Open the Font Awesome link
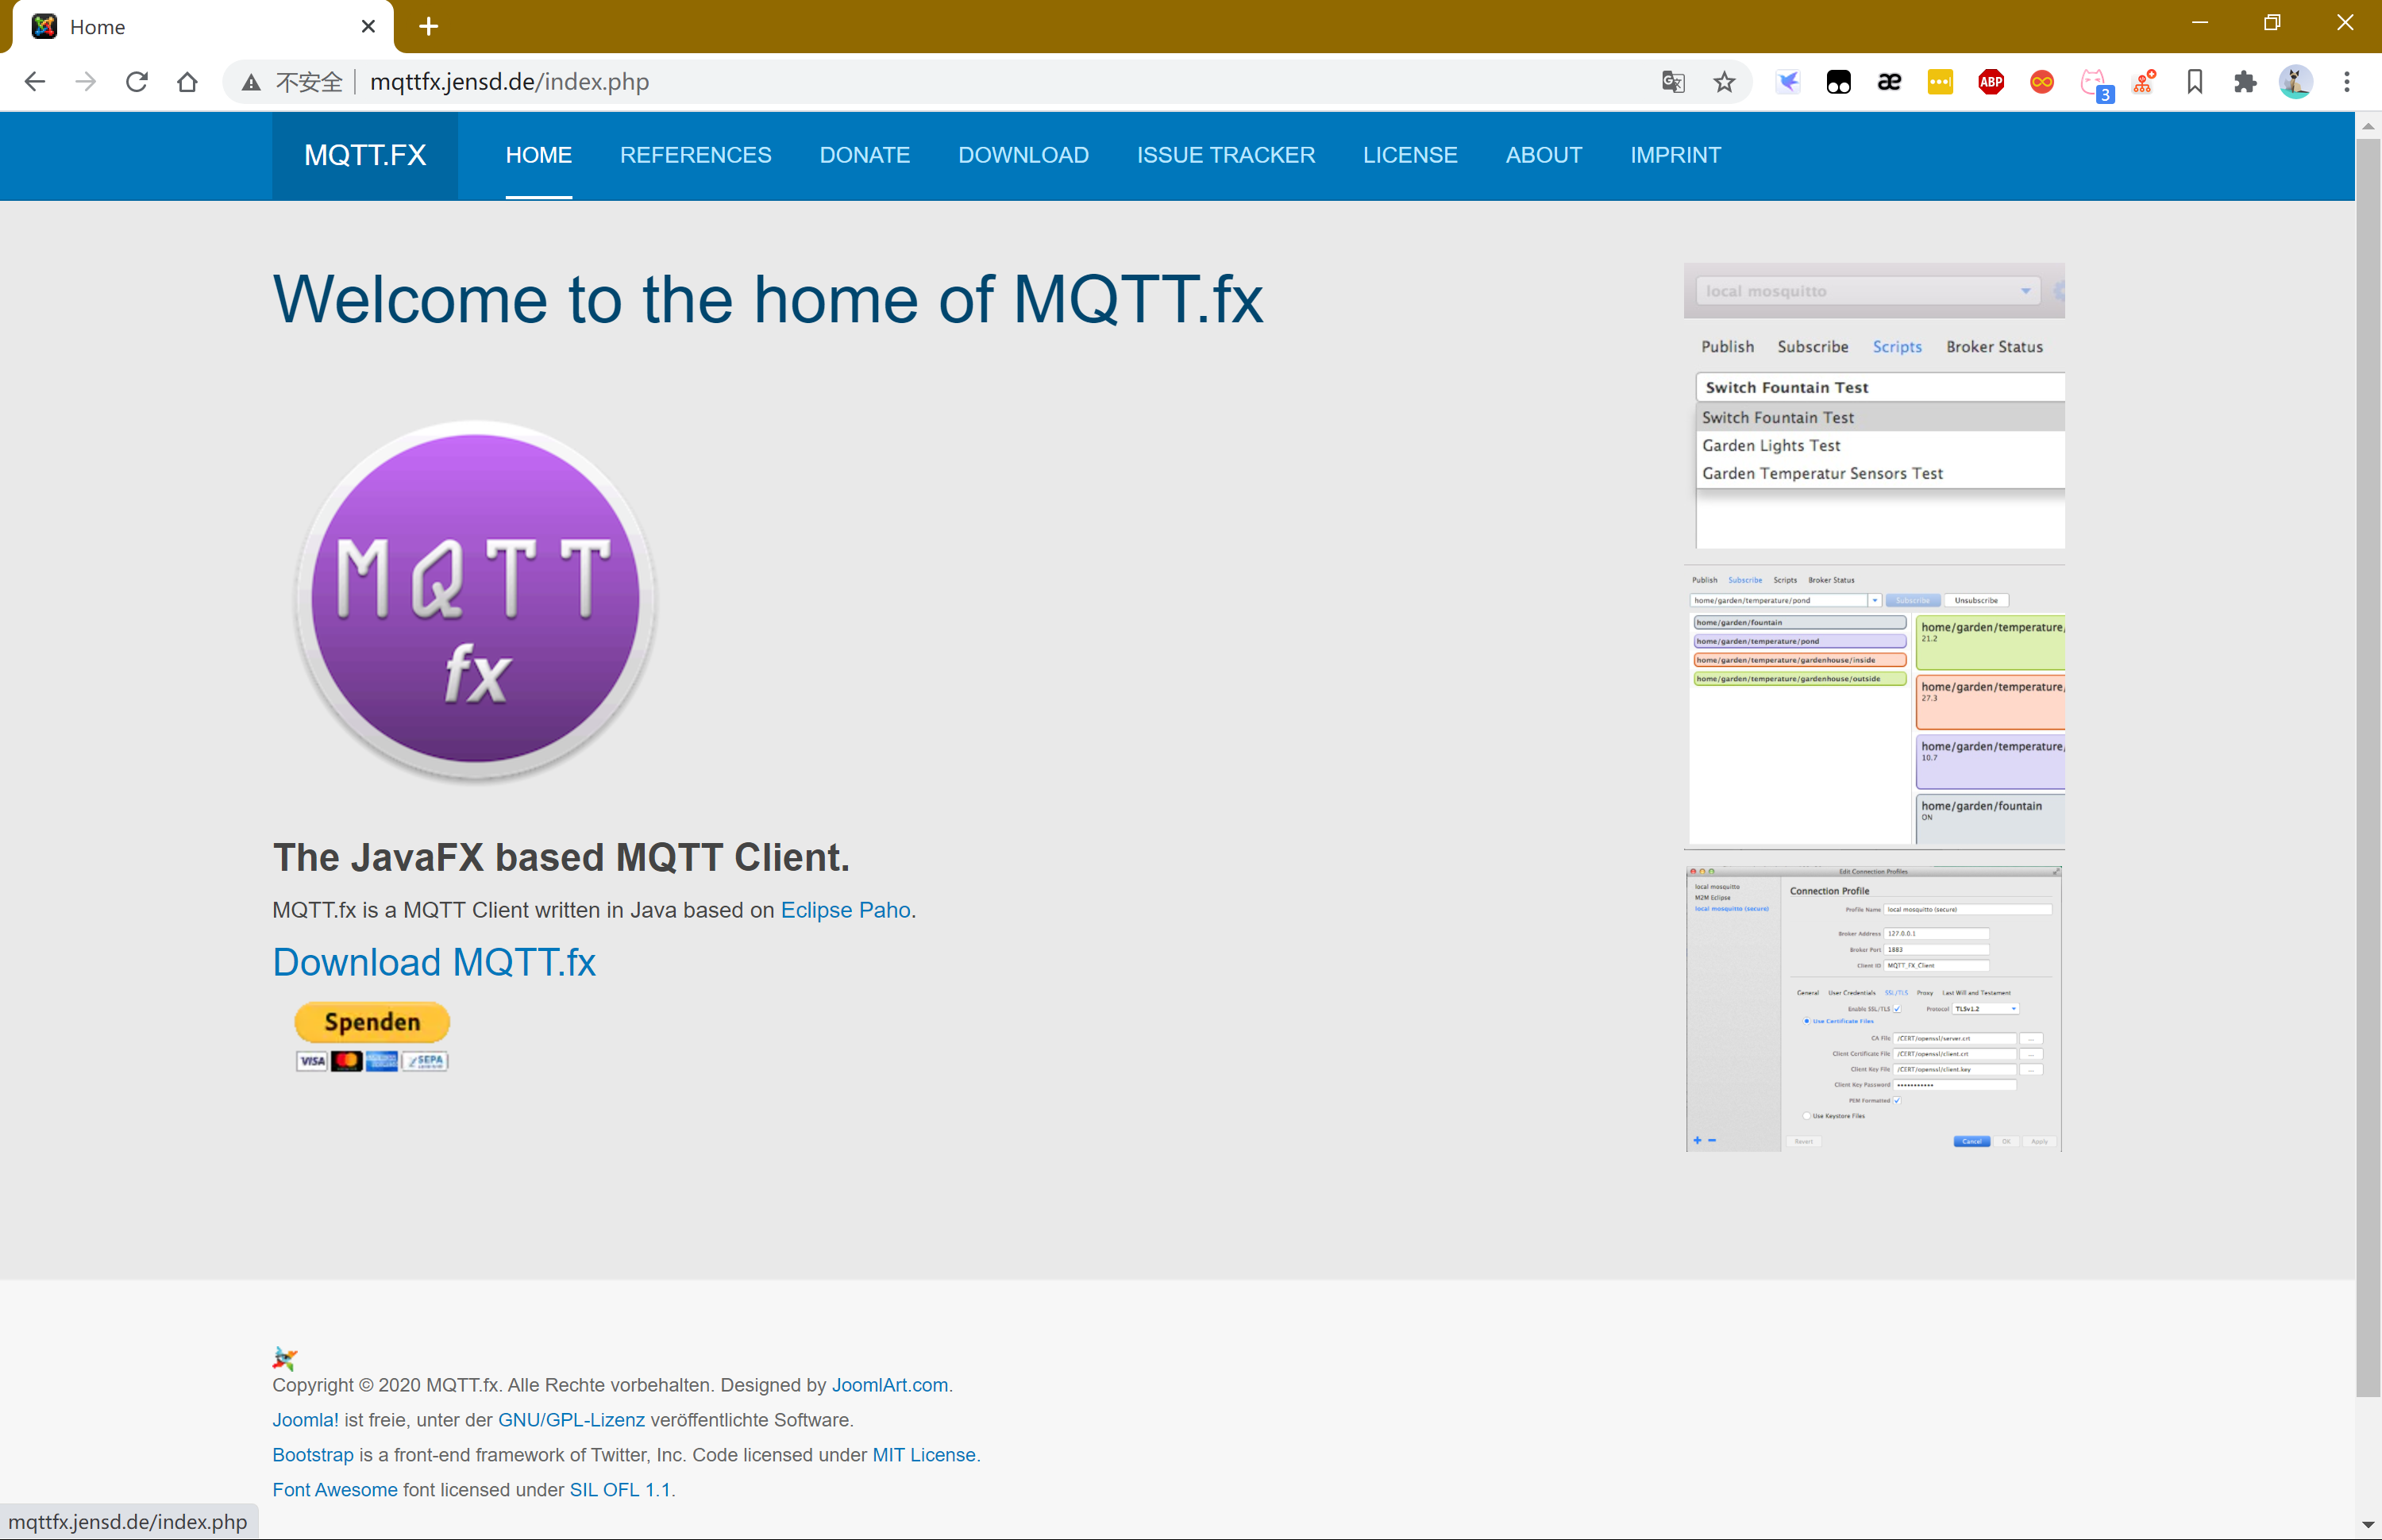The image size is (2382, 1540). coord(335,1490)
